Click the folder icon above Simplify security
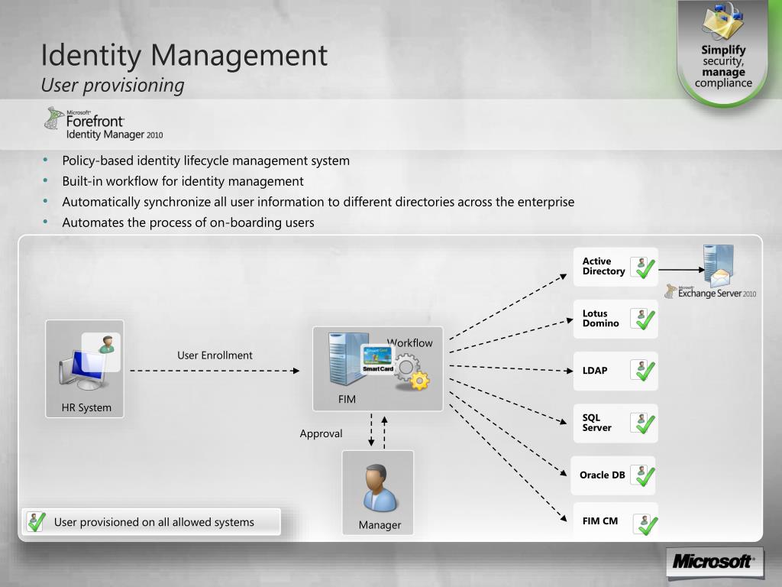 coord(723,21)
